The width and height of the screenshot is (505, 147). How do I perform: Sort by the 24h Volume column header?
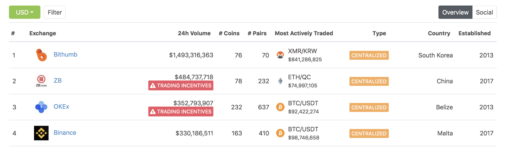click(x=194, y=33)
